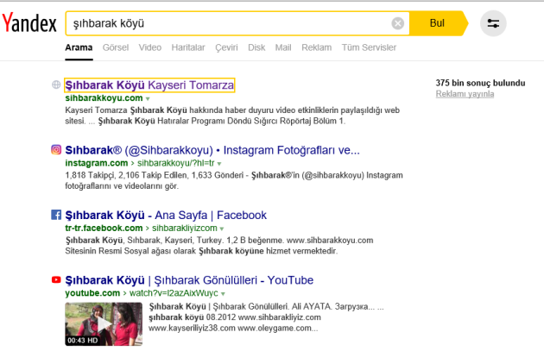Open the Çeviri tab
Screen dimensions: 544x351
[x=226, y=47]
